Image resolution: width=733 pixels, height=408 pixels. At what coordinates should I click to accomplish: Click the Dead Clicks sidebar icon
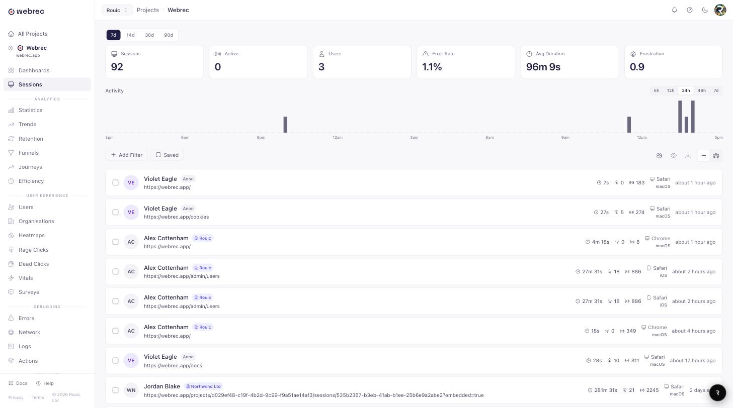[x=11, y=264]
